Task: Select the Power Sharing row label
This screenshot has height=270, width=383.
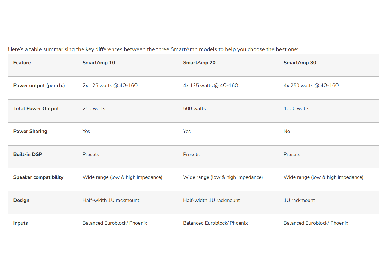Action: pyautogui.click(x=30, y=131)
